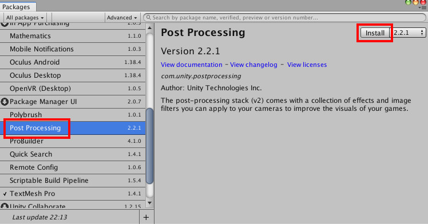428x224 pixels.
Task: Select the ProBuilder package
Action: pos(73,141)
